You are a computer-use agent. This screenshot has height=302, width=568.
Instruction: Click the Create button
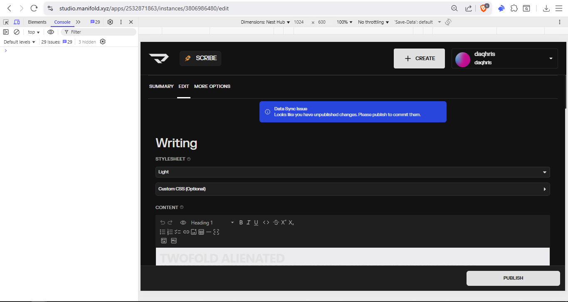(x=419, y=58)
